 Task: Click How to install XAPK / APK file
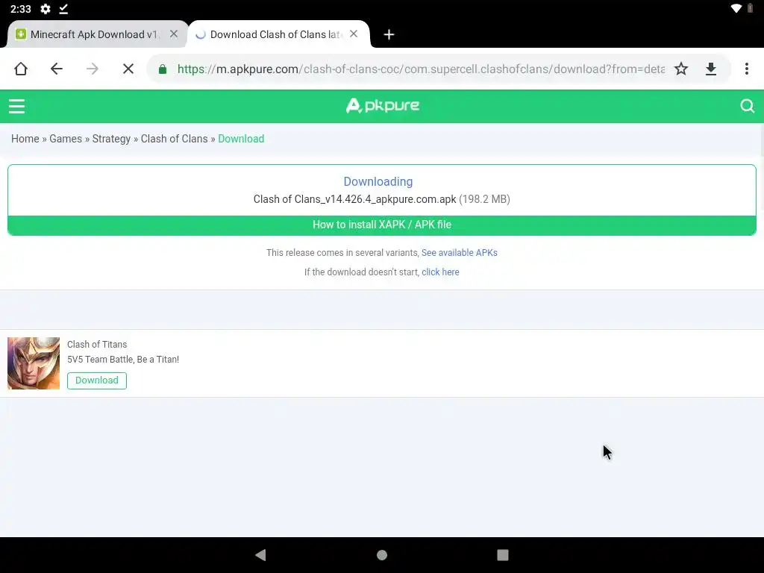coord(382,225)
